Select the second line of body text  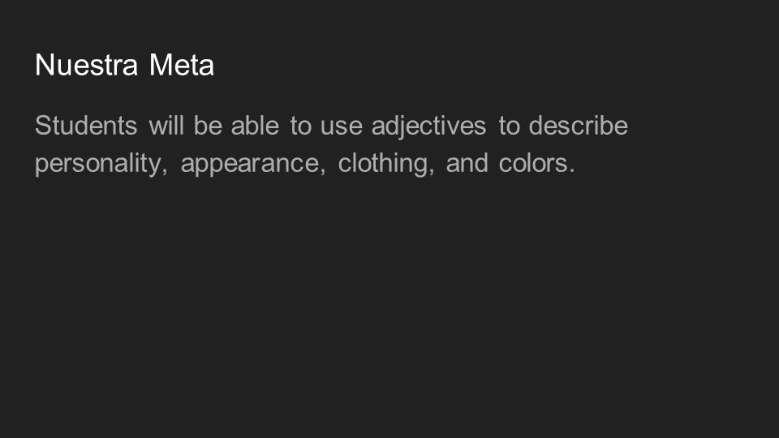click(x=304, y=165)
